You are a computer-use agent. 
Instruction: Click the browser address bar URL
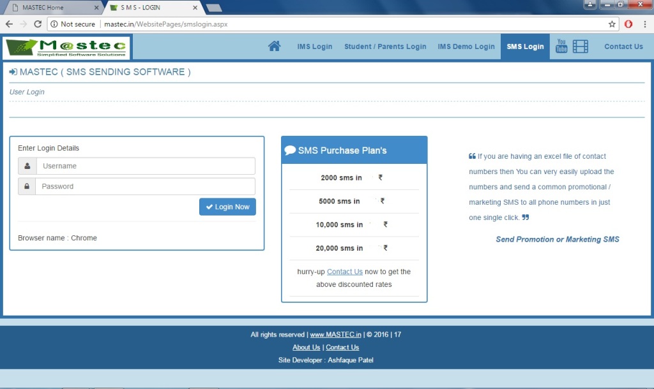[x=166, y=24]
